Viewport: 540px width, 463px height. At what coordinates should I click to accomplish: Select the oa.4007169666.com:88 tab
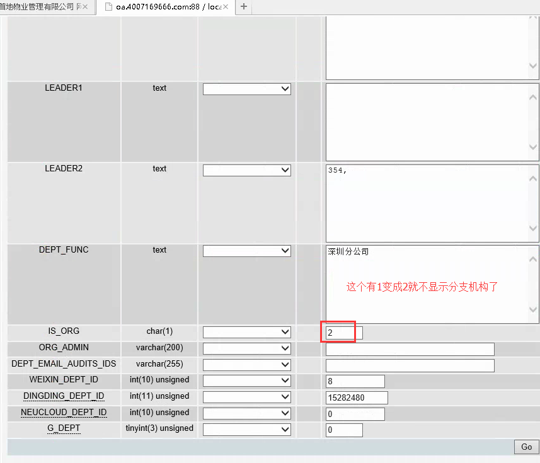coord(166,6)
